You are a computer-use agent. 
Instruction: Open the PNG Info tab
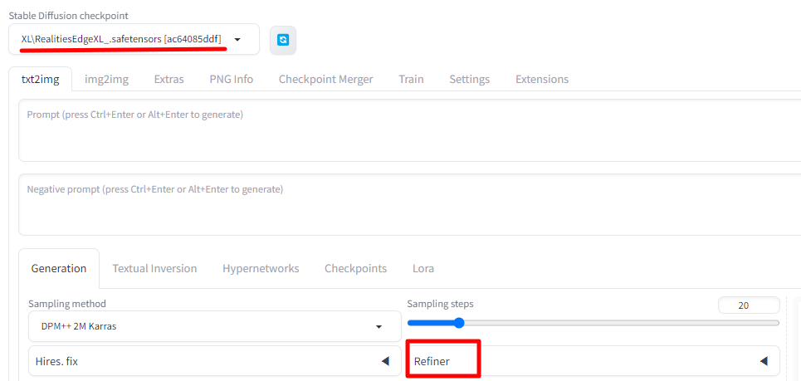point(232,79)
